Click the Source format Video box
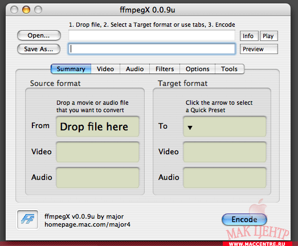Viewport: 298px width, 246px height. point(97,152)
